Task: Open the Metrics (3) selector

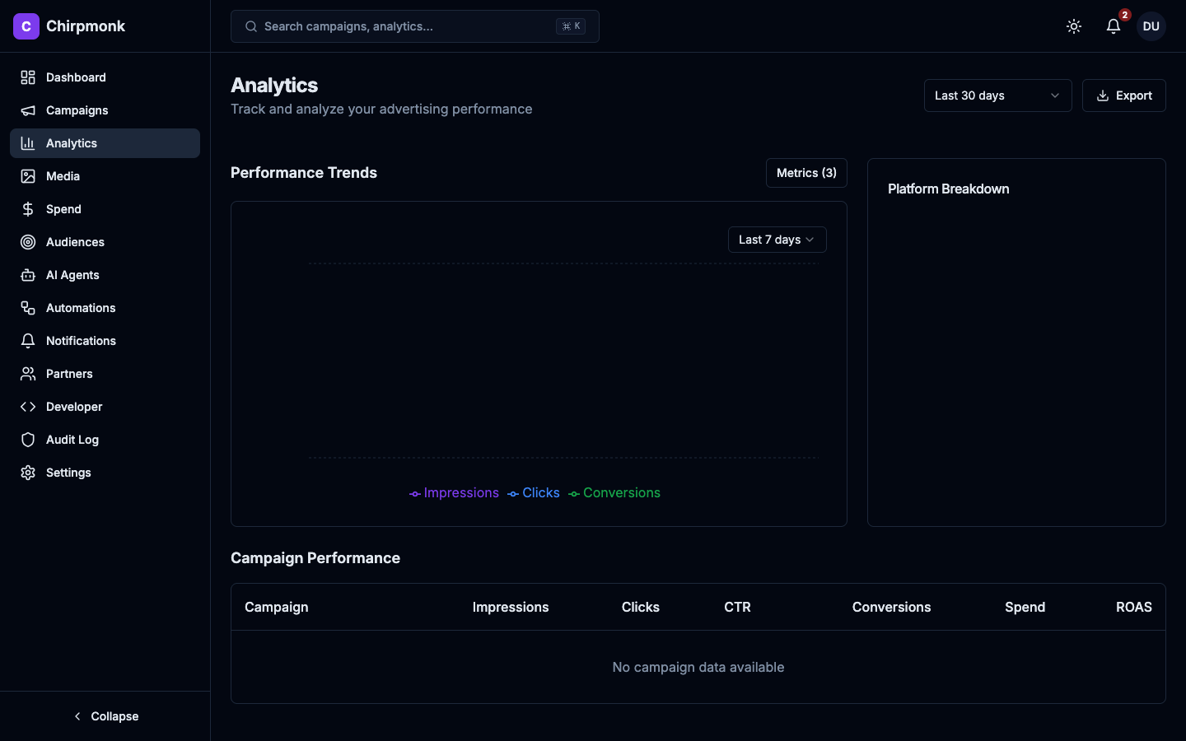Action: click(806, 173)
